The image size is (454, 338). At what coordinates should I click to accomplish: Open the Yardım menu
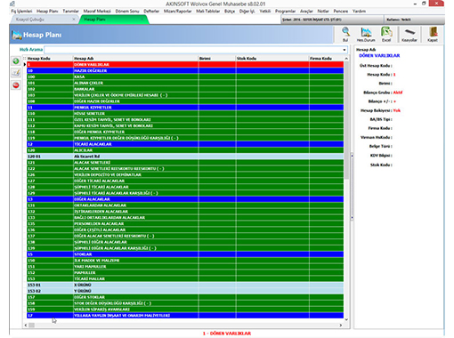(359, 12)
